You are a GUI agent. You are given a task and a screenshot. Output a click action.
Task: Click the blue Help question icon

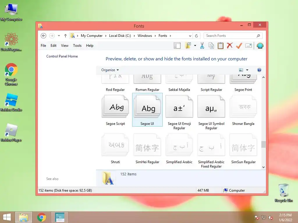(x=259, y=70)
